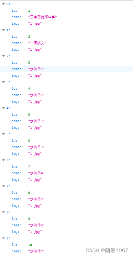Select the name value "水浒传6"
This screenshot has width=133, height=256.
[x=36, y=225]
